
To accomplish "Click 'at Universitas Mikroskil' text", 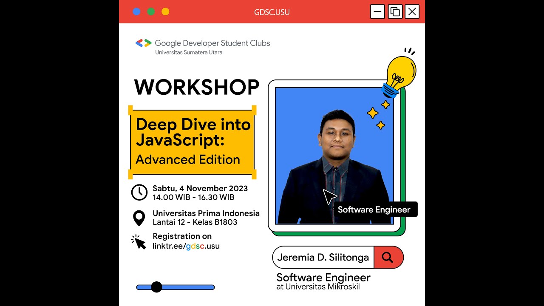I will (x=318, y=287).
